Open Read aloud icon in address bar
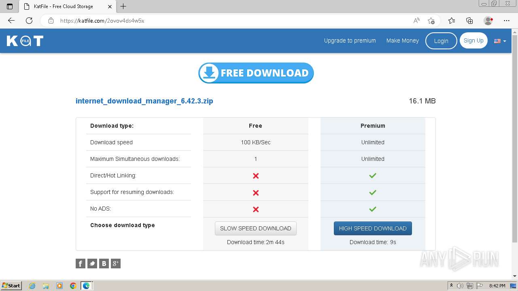The width and height of the screenshot is (518, 291). point(416,21)
